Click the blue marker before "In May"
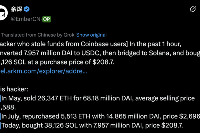Viewport: 200px width, 133px height. click(1, 99)
